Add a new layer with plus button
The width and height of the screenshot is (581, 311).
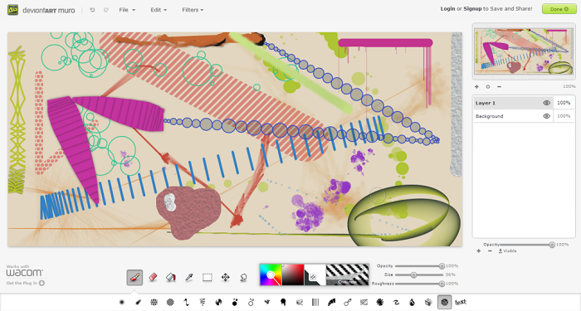[479, 251]
